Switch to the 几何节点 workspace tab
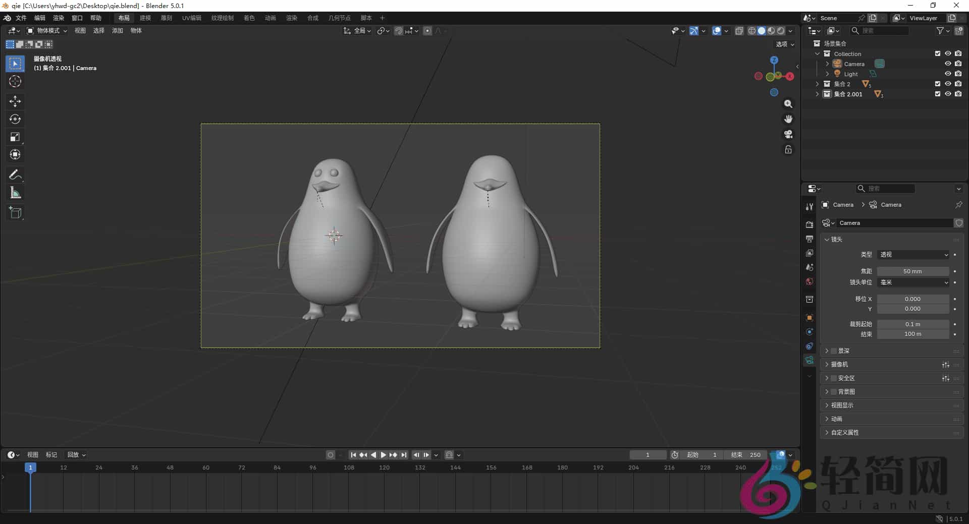 [340, 18]
